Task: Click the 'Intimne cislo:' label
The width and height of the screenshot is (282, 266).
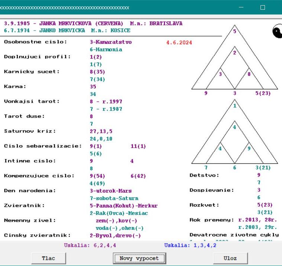Action: tap(30, 161)
